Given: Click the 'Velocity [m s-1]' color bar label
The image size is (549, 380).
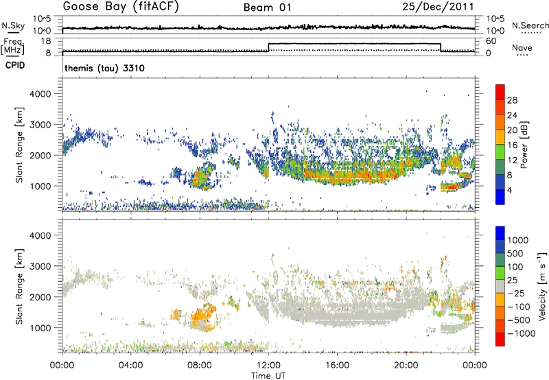Looking at the screenshot, I should point(542,286).
